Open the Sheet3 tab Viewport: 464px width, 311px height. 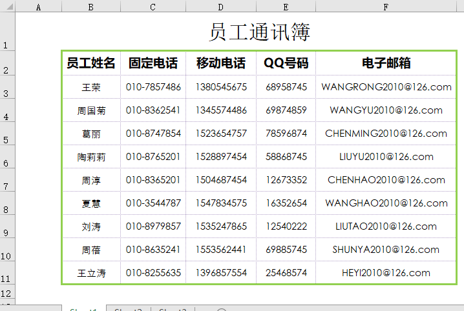tap(172, 308)
